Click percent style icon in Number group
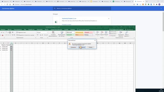Image resolution: width=164 pixels, height=92 pixels. click(40, 35)
